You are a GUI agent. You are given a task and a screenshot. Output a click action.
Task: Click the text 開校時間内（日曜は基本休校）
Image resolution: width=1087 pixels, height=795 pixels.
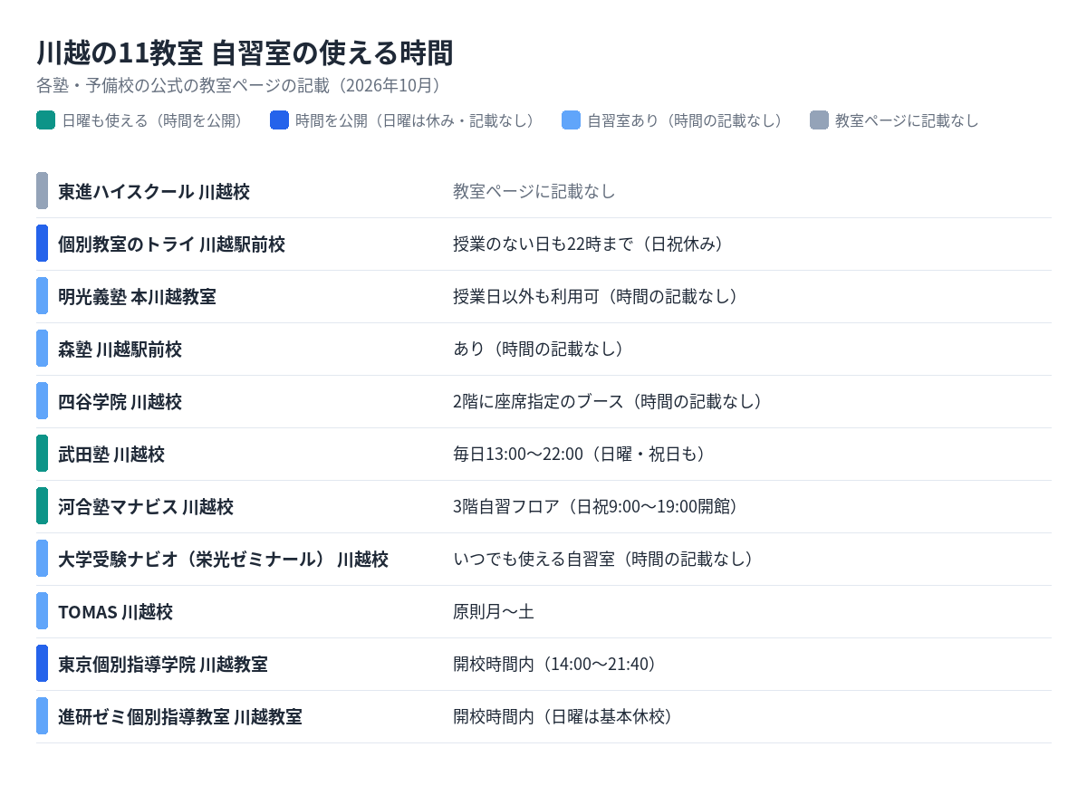(567, 717)
